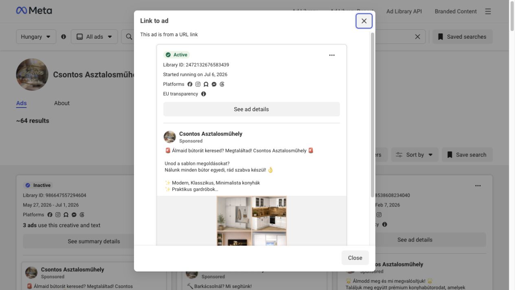The height and width of the screenshot is (290, 515).
Task: Click the Save search button
Action: pyautogui.click(x=467, y=155)
